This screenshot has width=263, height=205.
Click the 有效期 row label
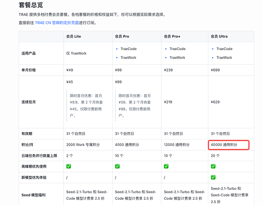pos(27,134)
